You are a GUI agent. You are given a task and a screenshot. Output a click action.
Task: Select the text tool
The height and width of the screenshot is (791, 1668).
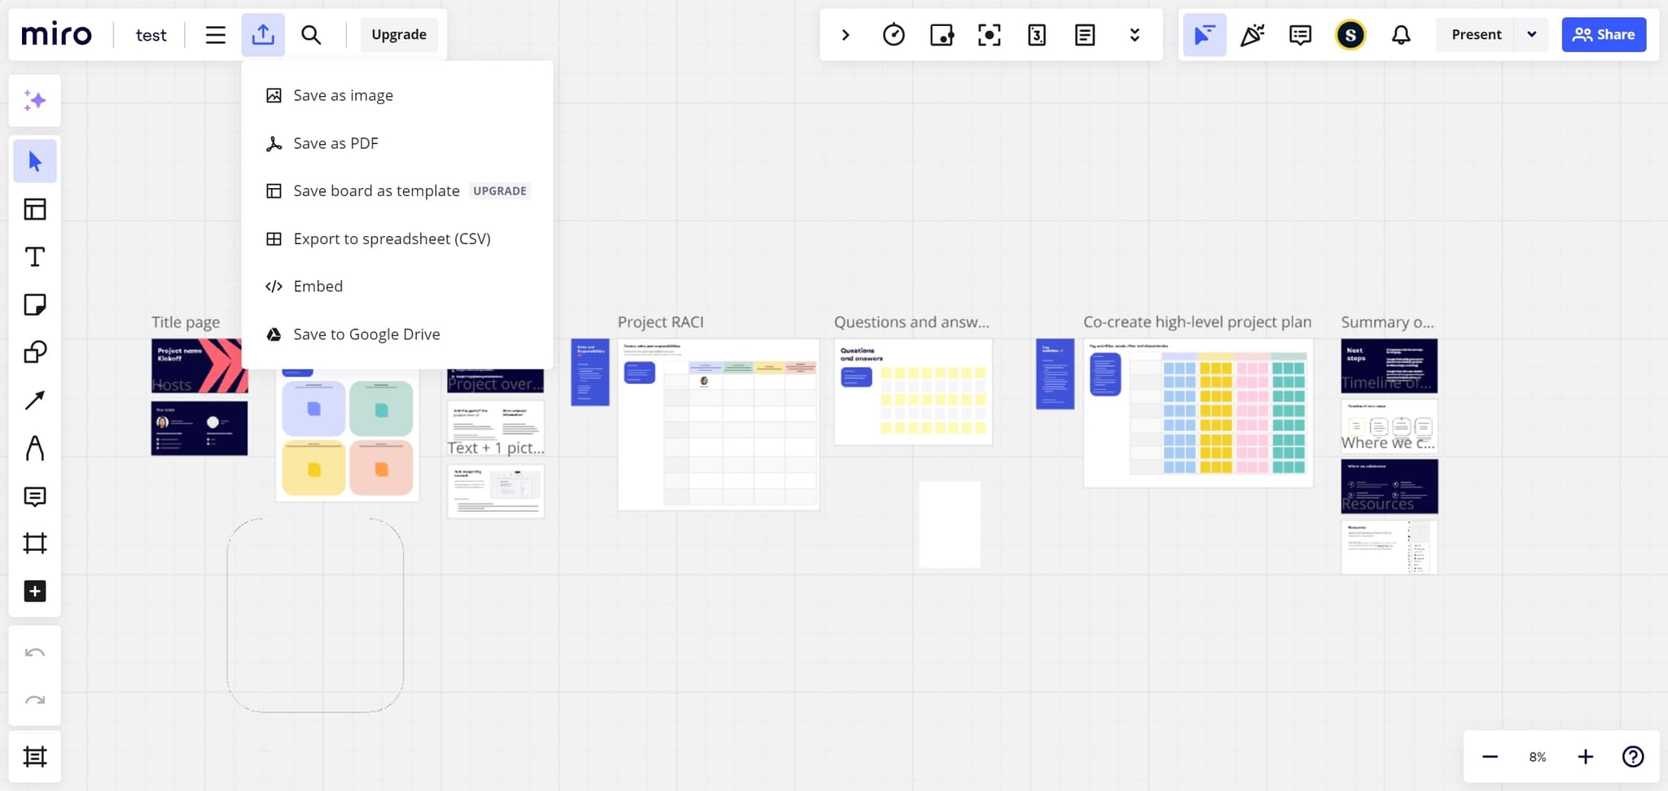35,256
